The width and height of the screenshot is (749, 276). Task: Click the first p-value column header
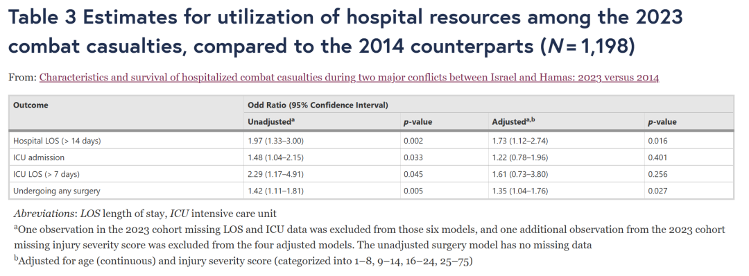point(417,122)
